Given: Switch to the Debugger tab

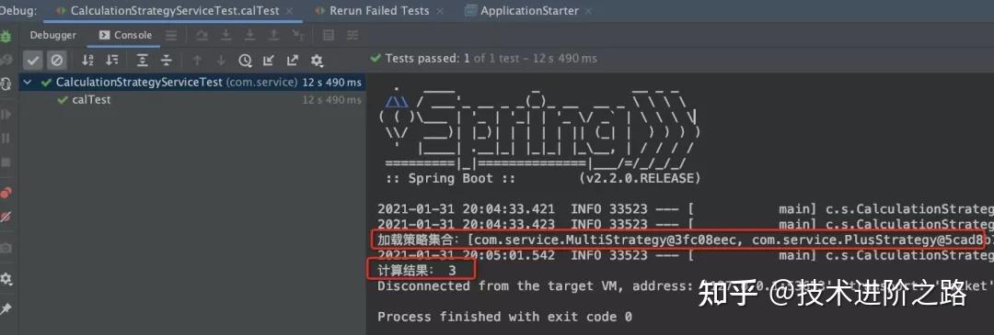Looking at the screenshot, I should coord(53,36).
